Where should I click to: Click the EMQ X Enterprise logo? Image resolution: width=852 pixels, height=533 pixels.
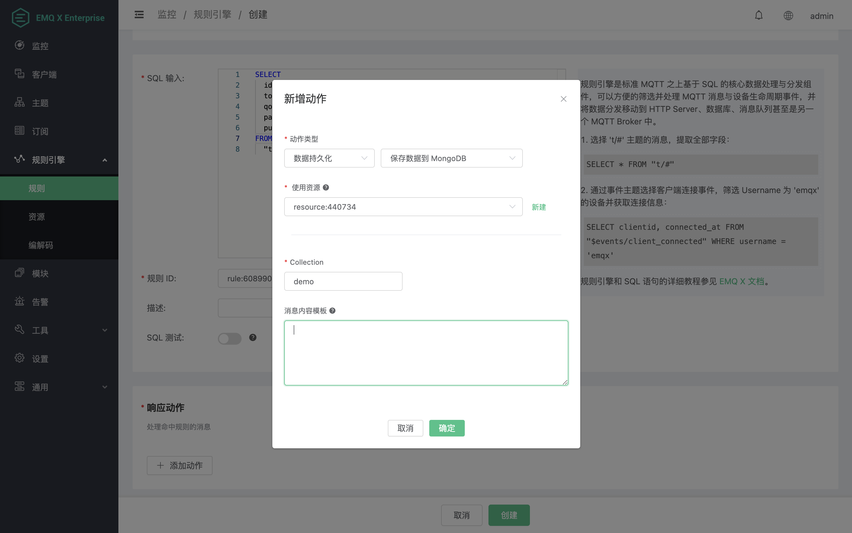[x=58, y=17]
